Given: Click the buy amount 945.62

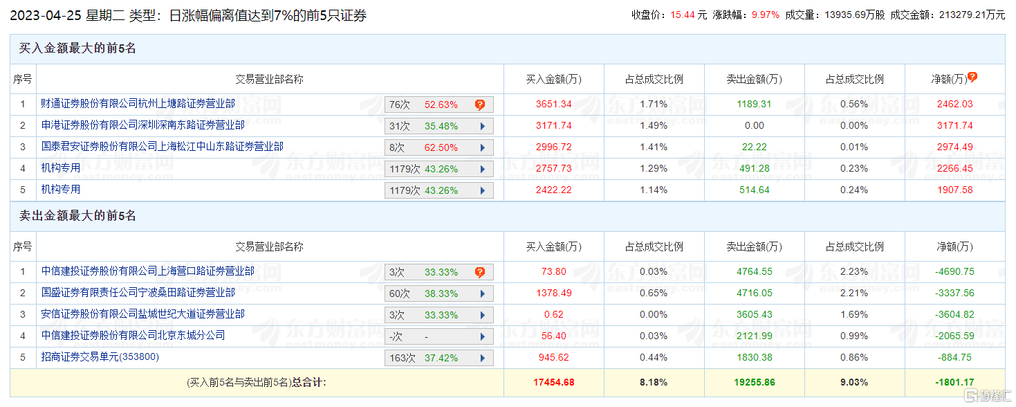Looking at the screenshot, I should click(554, 358).
